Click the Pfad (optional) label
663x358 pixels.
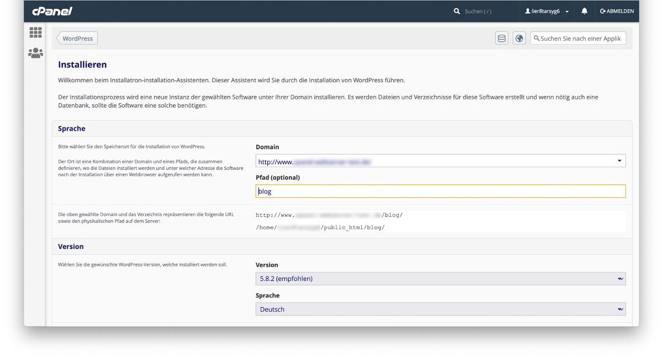click(x=278, y=178)
